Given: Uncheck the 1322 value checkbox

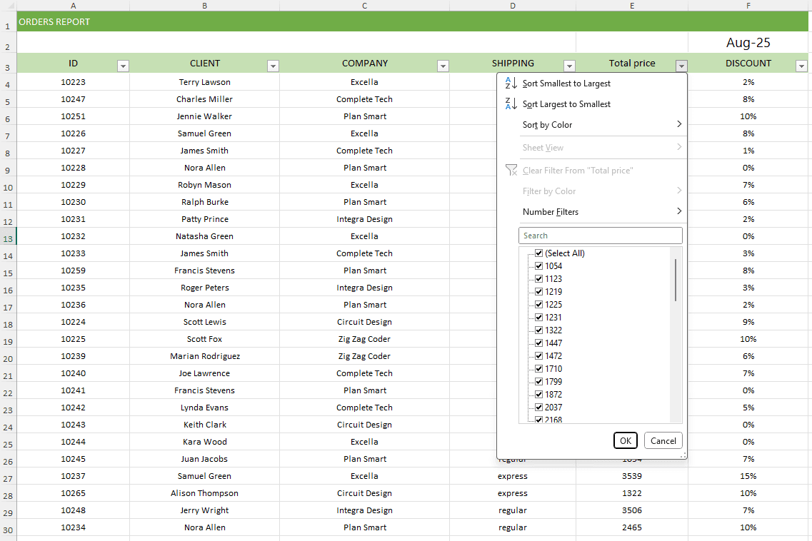Looking at the screenshot, I should 538,330.
